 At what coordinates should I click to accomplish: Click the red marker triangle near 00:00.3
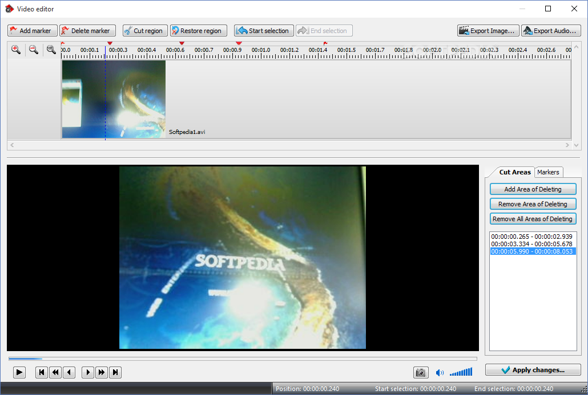(x=110, y=43)
